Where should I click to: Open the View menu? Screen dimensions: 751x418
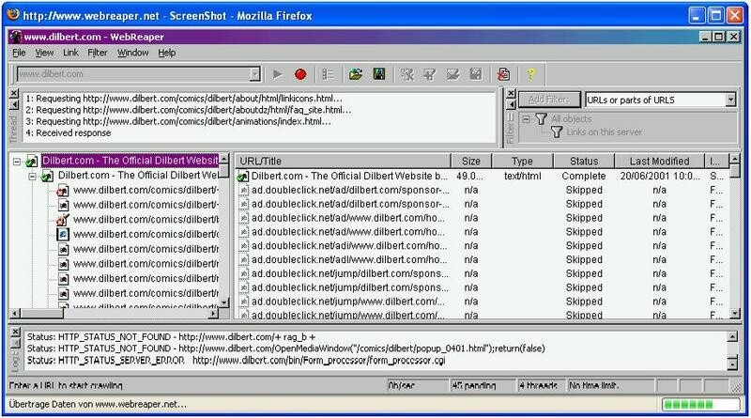44,53
